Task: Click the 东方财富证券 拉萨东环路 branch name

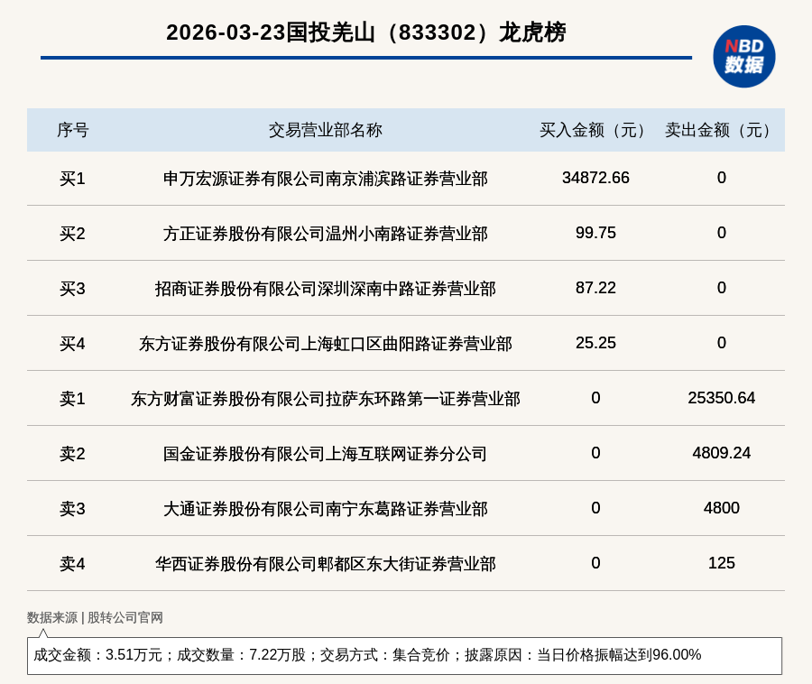Action: click(x=325, y=399)
